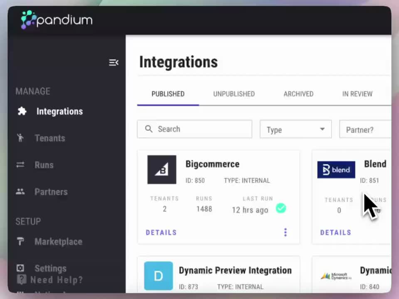Click the Runs arrows icon
399x299 pixels.
tap(20, 165)
